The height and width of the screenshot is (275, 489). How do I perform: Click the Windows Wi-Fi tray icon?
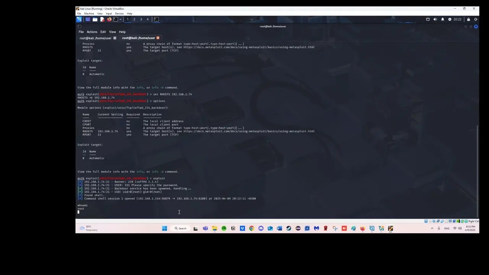(455, 228)
